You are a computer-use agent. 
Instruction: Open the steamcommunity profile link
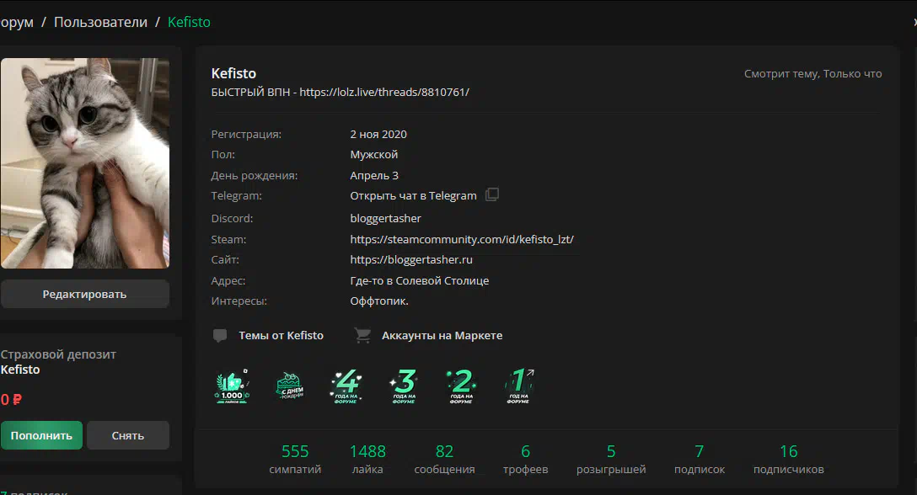[462, 239]
